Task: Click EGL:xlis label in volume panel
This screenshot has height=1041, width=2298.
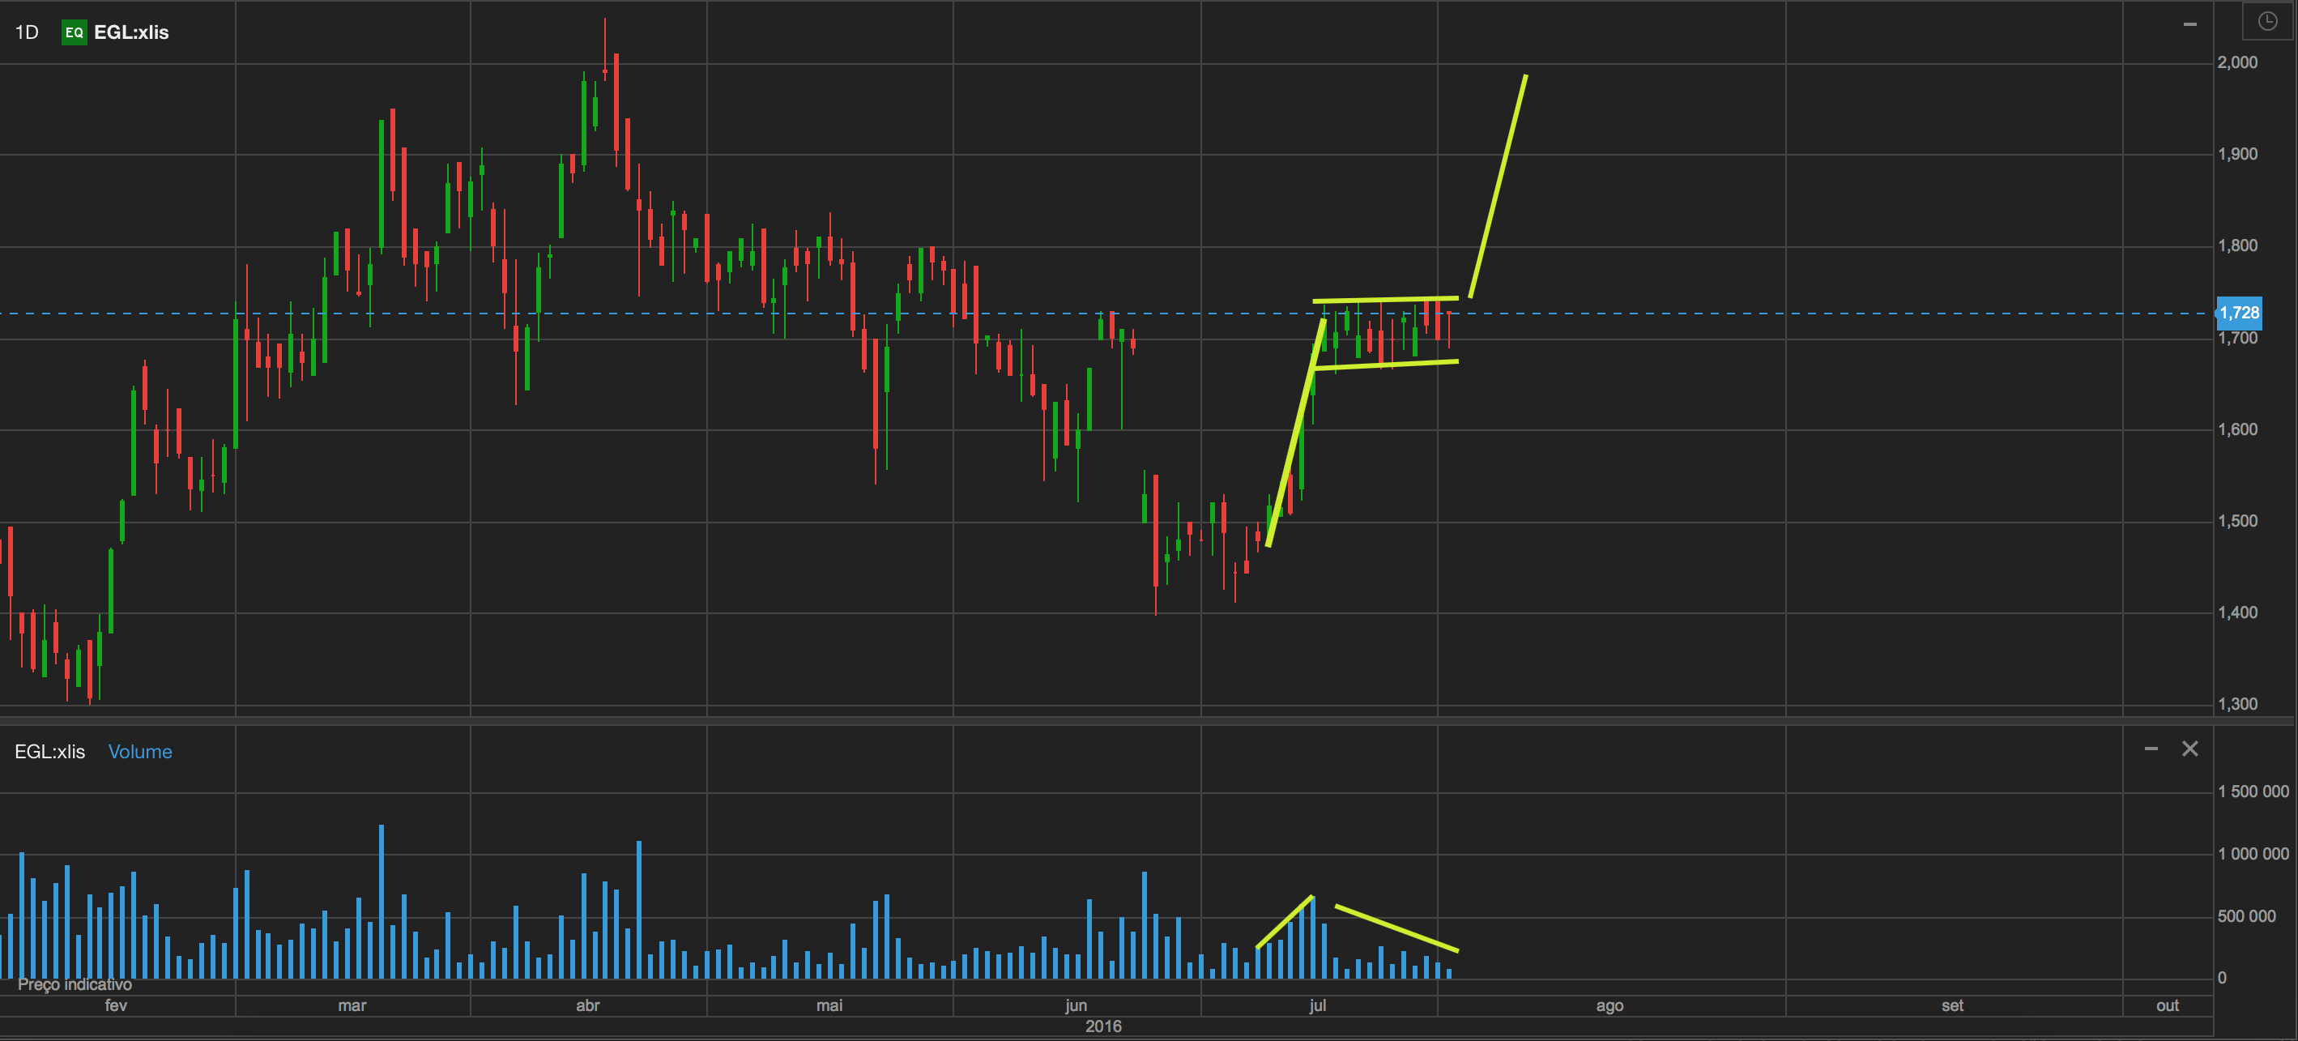Action: pos(50,752)
